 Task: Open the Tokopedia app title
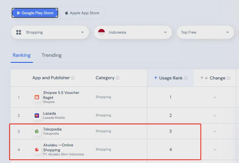(52, 129)
